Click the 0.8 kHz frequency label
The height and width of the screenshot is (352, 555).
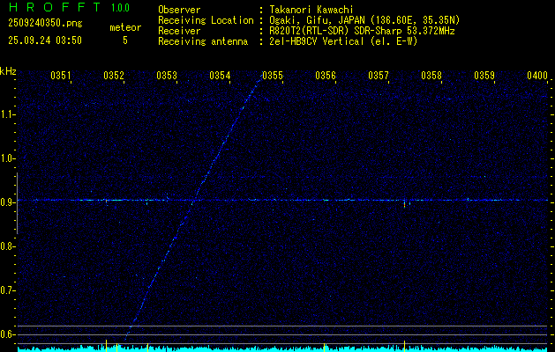pos(6,246)
